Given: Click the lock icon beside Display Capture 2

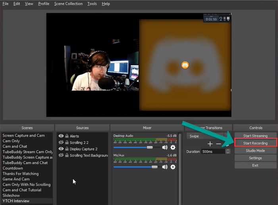Looking at the screenshot, I should point(67,149).
